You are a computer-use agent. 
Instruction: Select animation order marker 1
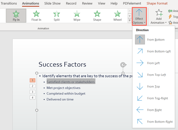[x=33, y=80]
